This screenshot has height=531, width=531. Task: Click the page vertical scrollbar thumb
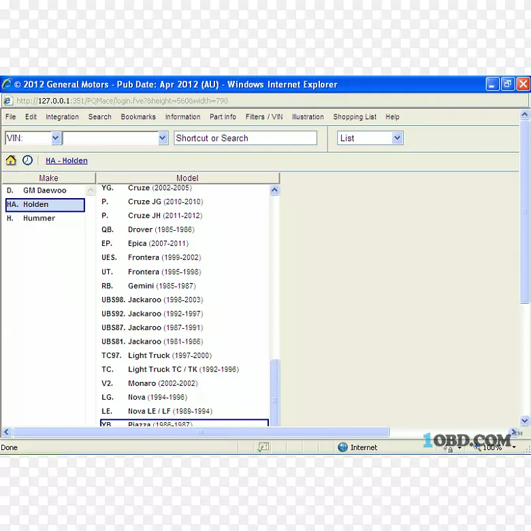coord(525,212)
